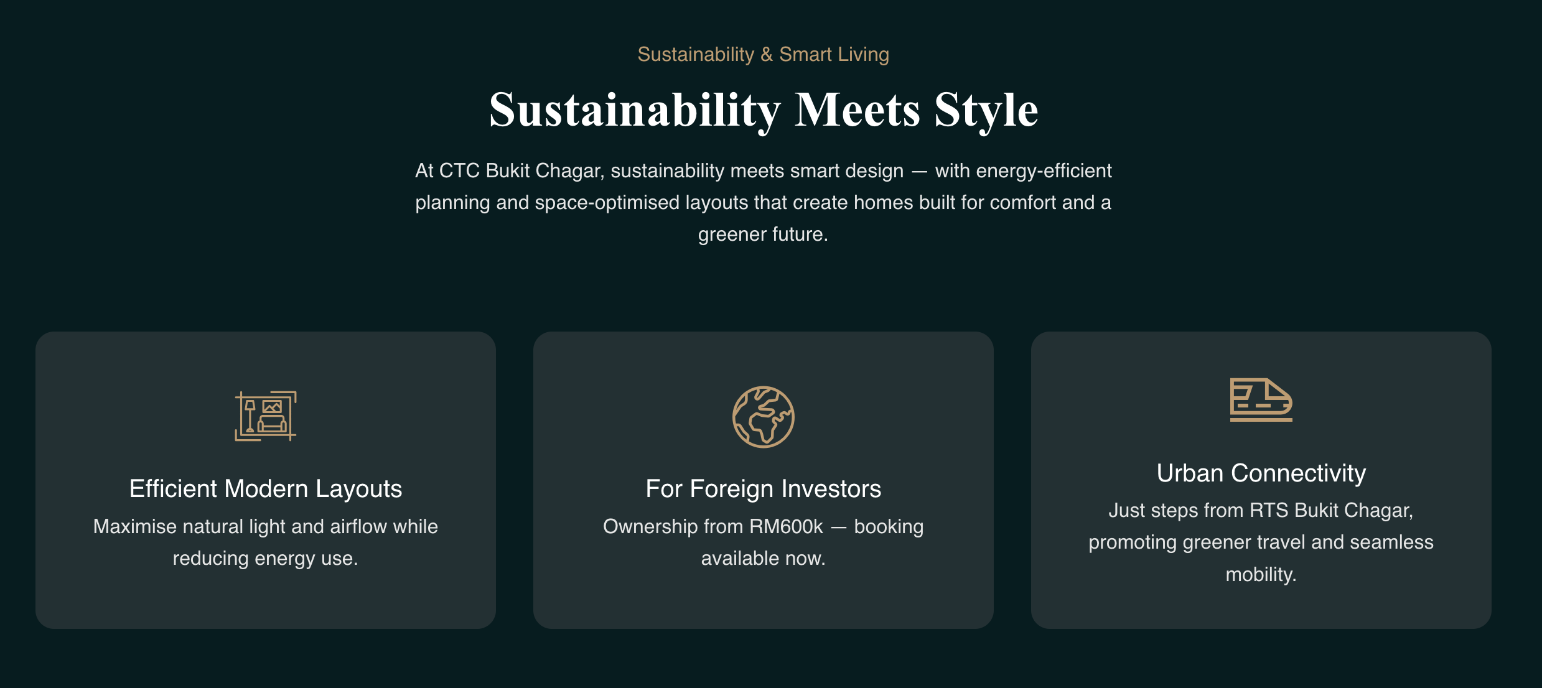Click the intro paragraph about energy-efficient planning

tap(763, 202)
